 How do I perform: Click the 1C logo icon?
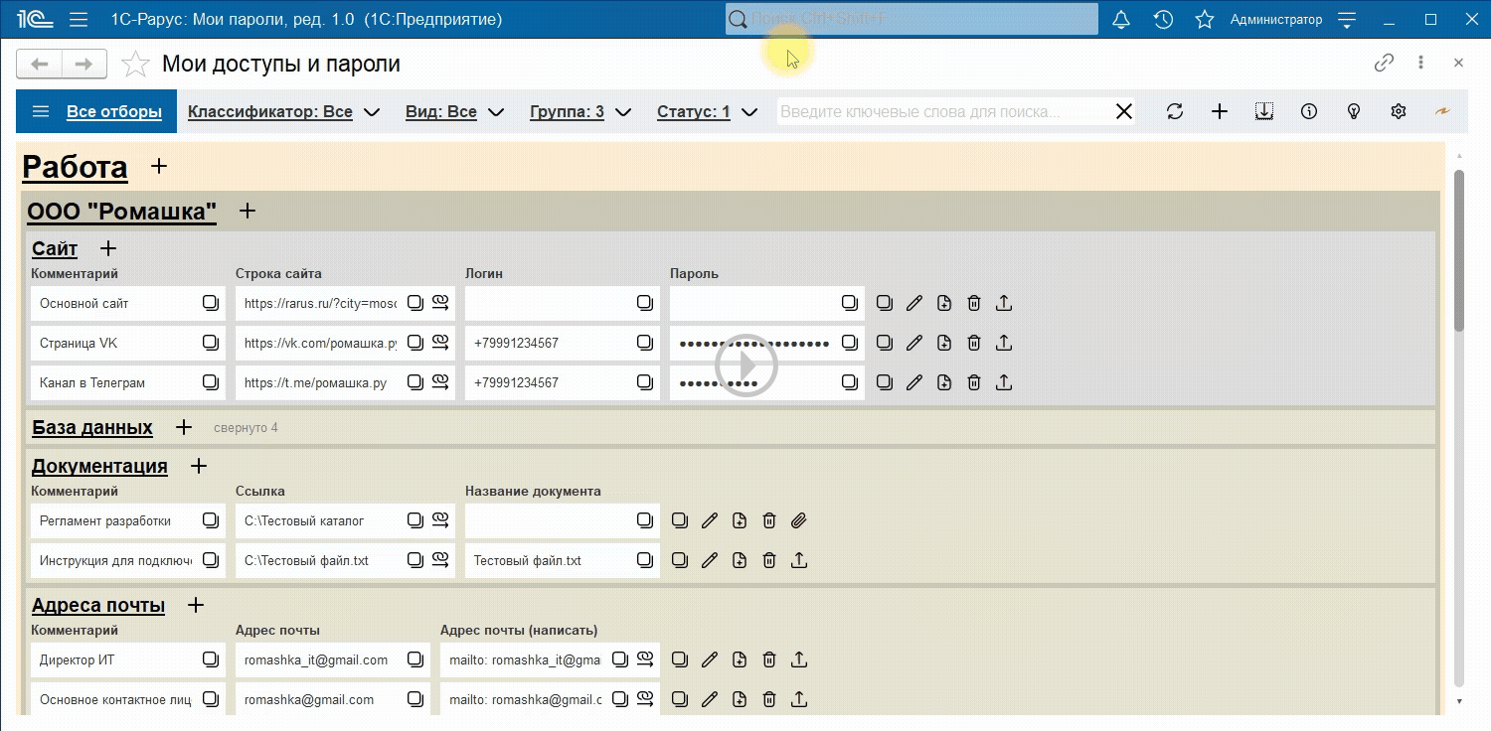[33, 19]
